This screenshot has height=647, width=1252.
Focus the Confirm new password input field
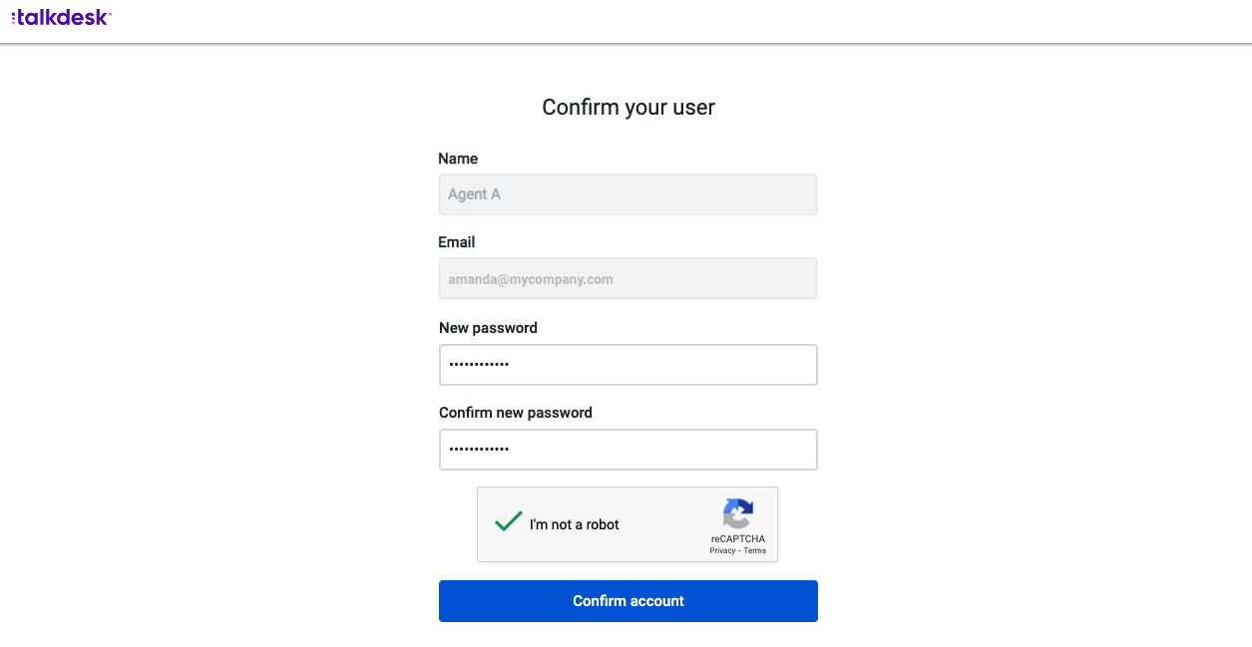click(x=628, y=450)
